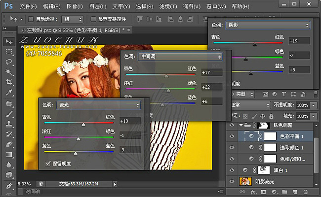Image resolution: width=321 pixels, height=197 pixels.
Task: Select the Crop tool
Action: 9,82
